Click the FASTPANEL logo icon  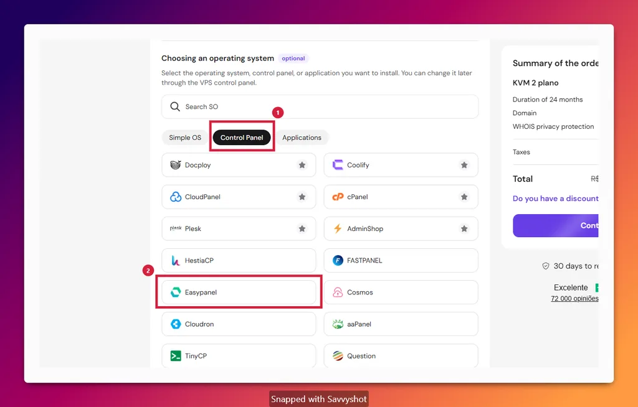pos(338,260)
